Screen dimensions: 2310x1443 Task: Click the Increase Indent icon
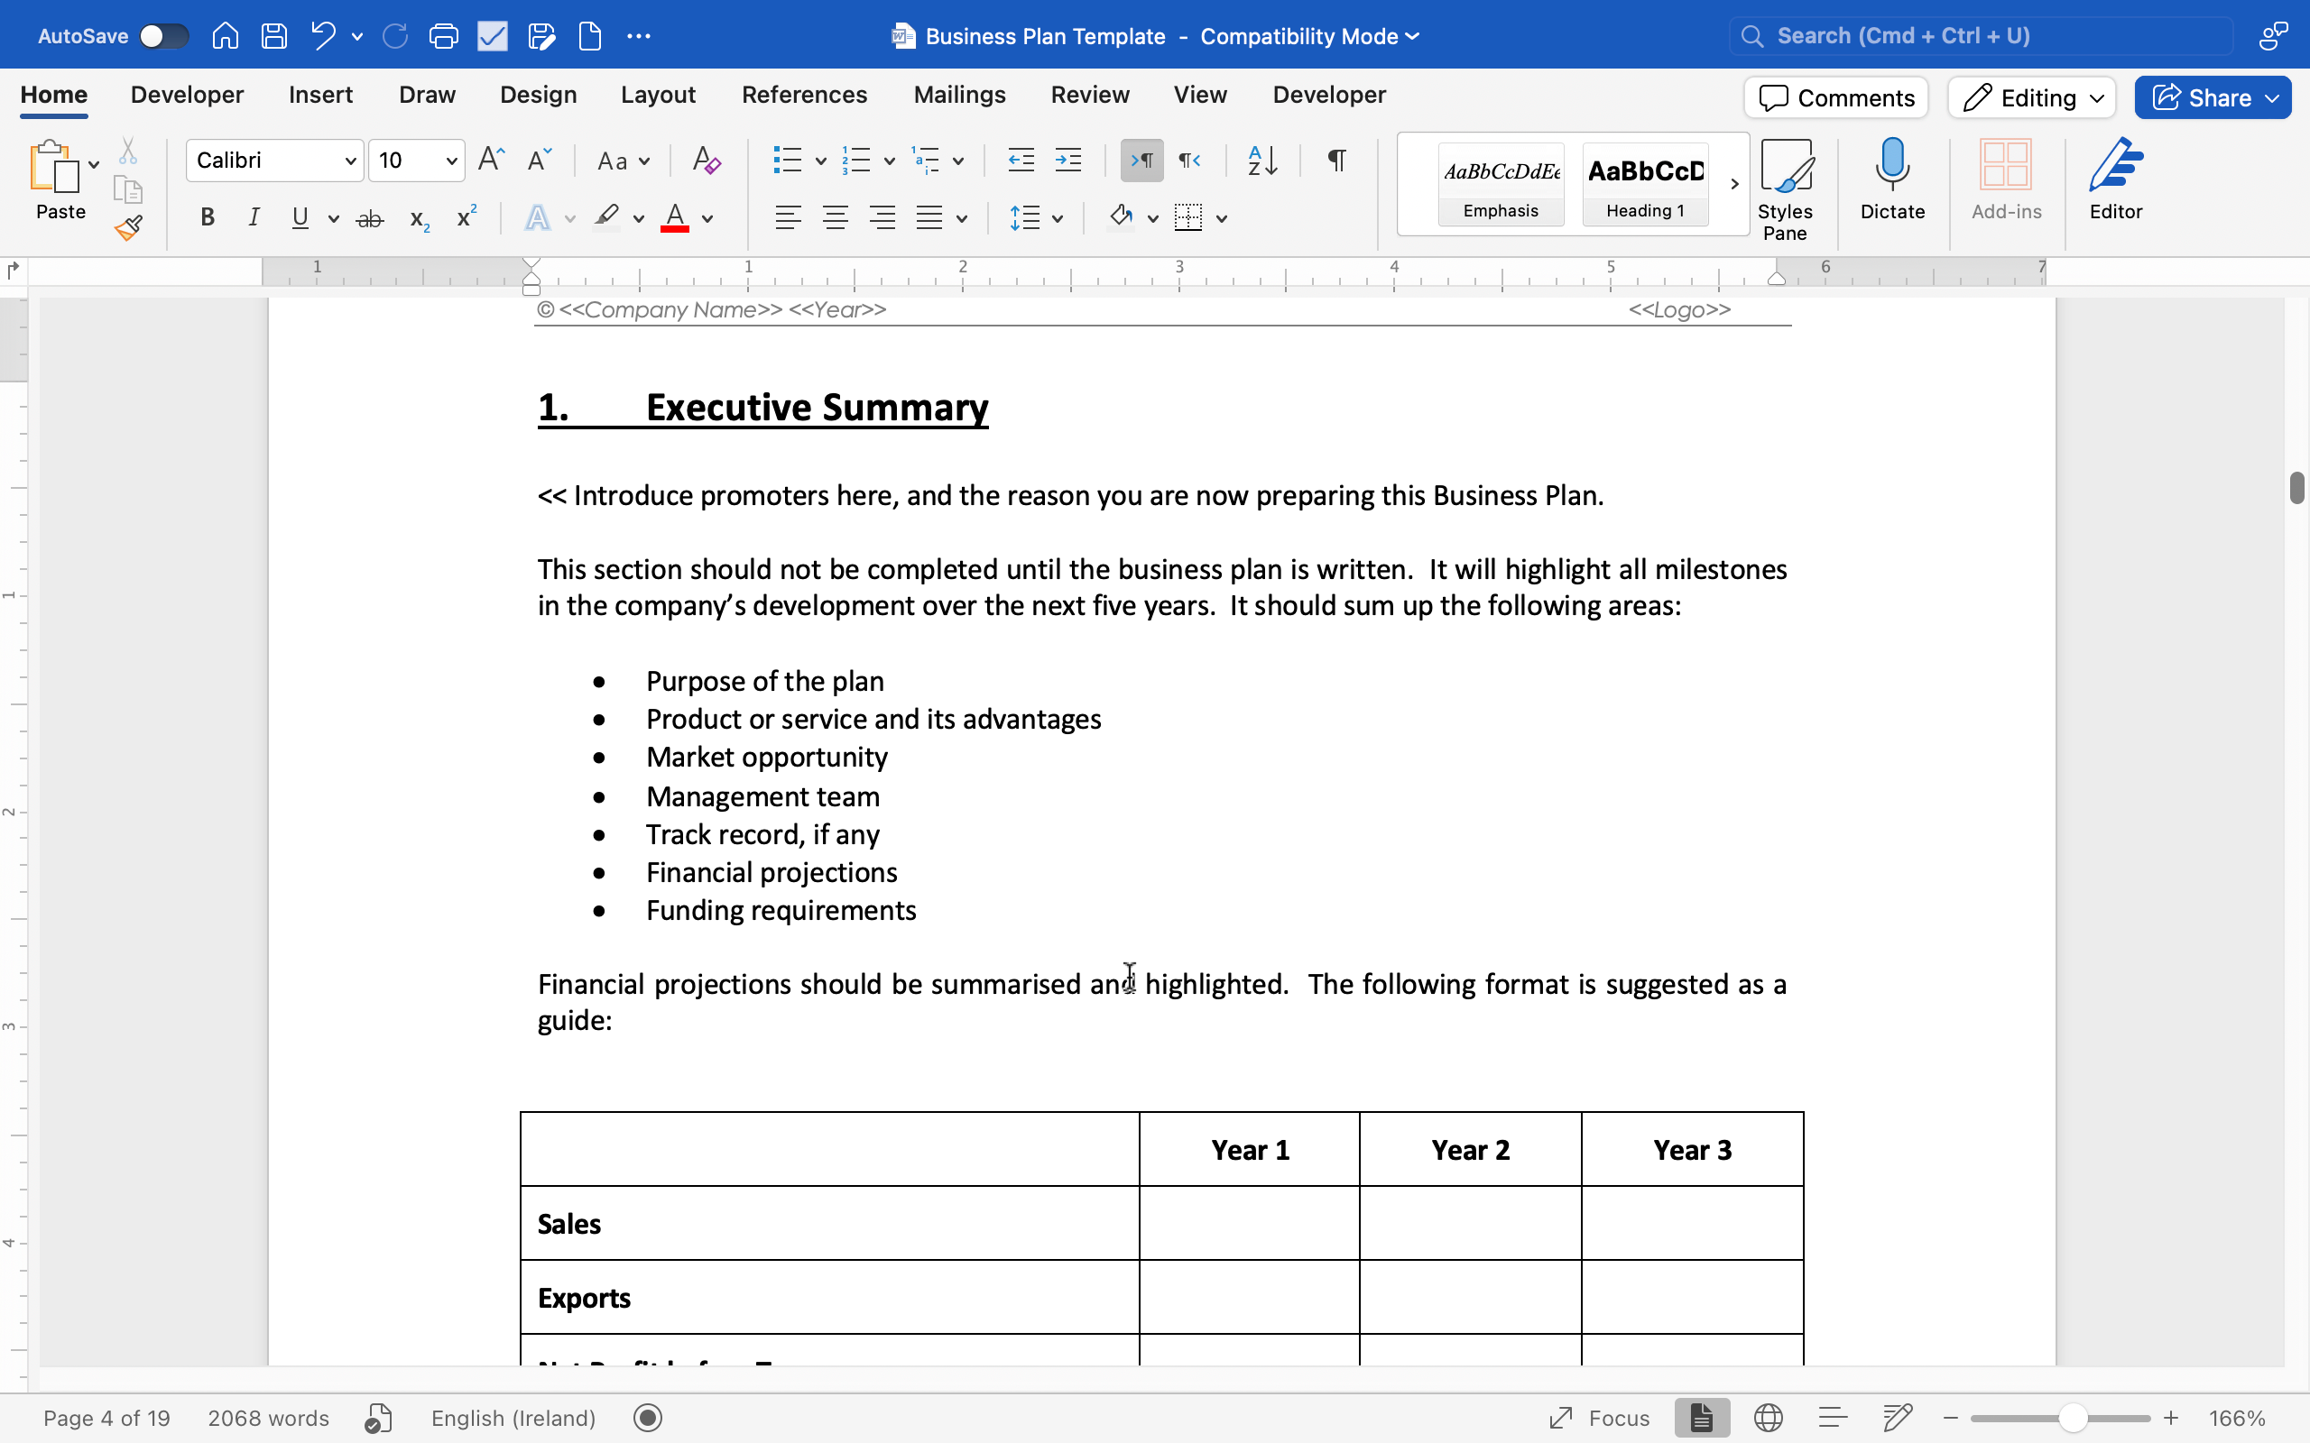pyautogui.click(x=1068, y=161)
